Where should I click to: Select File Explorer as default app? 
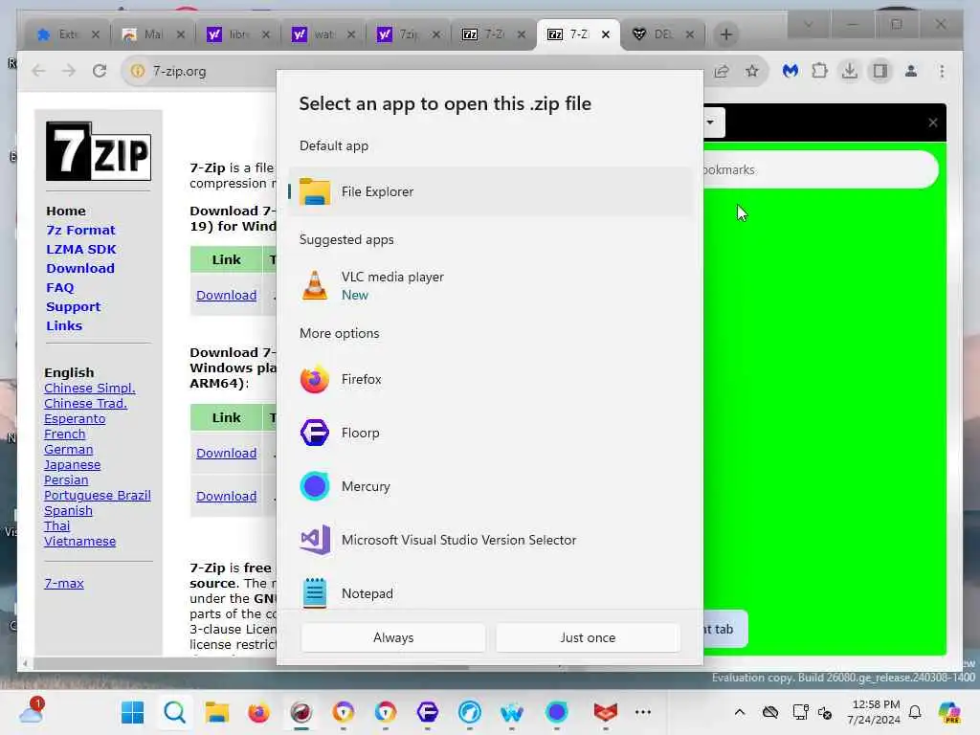tap(490, 191)
